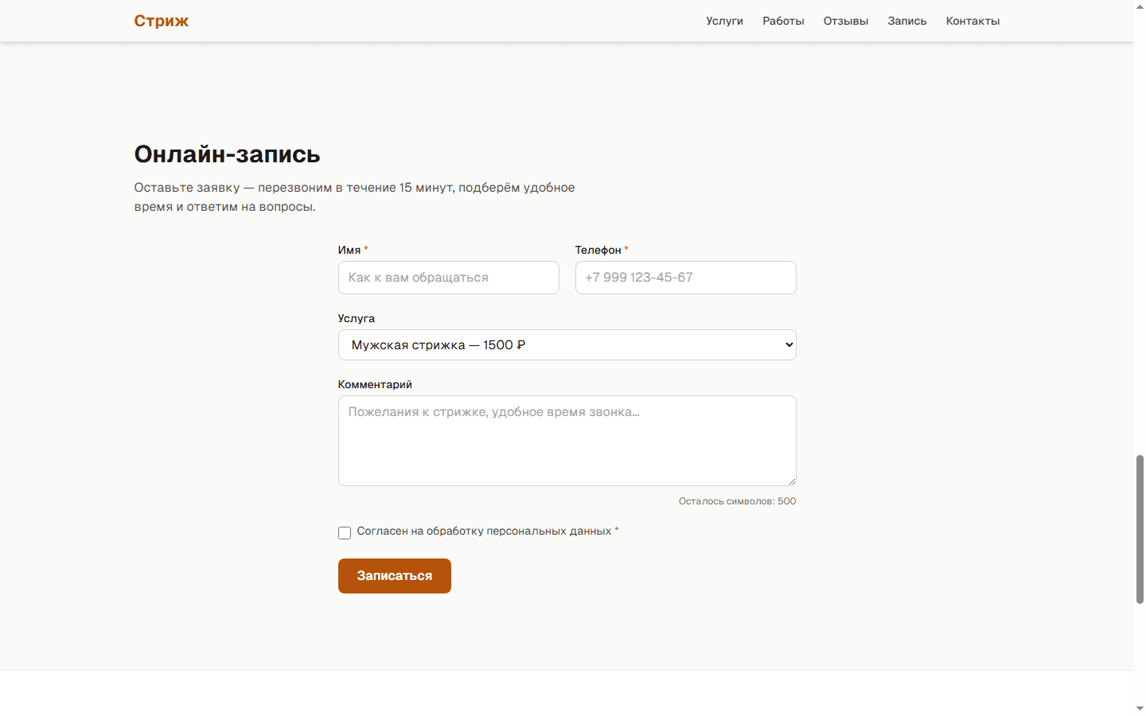The image size is (1146, 716).
Task: Select the Запись navigation link
Action: coord(907,21)
